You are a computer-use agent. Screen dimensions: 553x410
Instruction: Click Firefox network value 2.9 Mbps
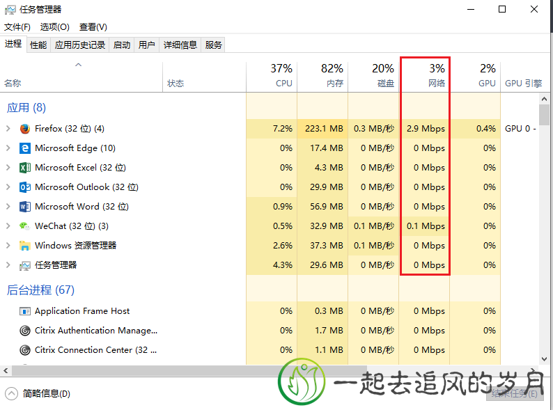[x=426, y=129]
